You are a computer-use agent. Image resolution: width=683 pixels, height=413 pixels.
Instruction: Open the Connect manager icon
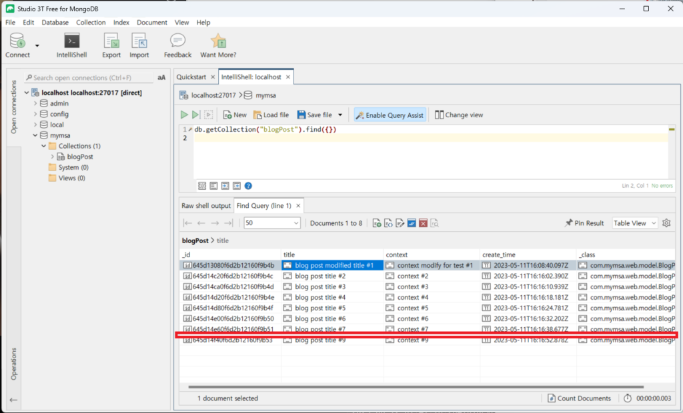(x=17, y=45)
